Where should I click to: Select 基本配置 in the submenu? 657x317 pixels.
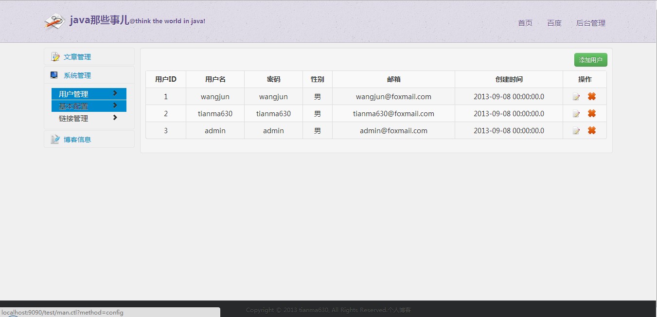coord(89,106)
